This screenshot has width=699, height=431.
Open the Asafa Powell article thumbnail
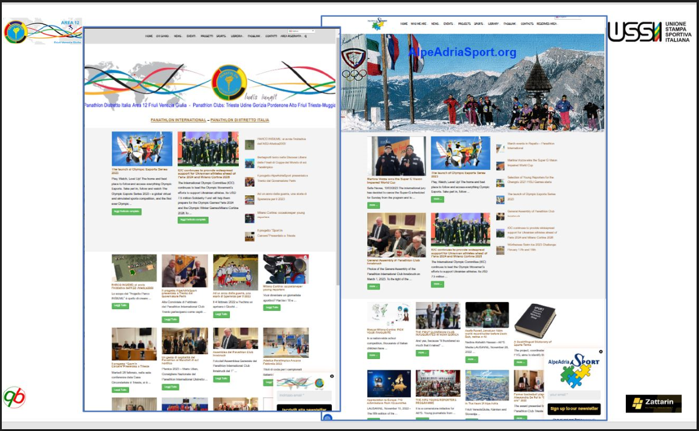pyautogui.click(x=487, y=315)
